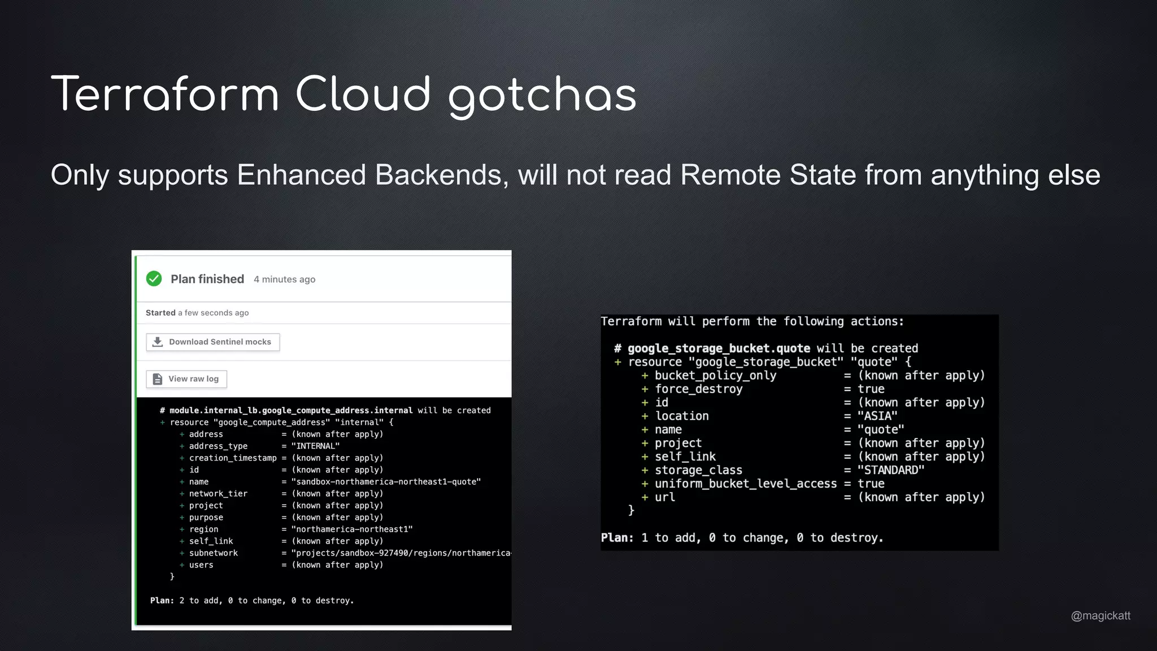
Task: Click the Started a few seconds ago line
Action: pyautogui.click(x=197, y=313)
